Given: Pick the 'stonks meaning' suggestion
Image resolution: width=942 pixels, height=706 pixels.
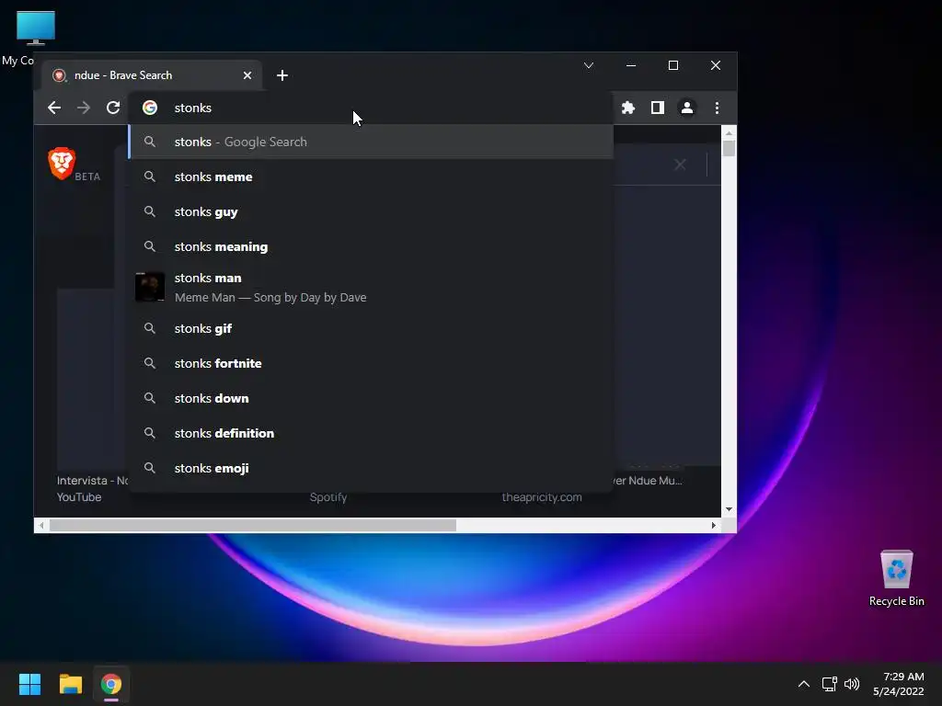Looking at the screenshot, I should [x=371, y=246].
